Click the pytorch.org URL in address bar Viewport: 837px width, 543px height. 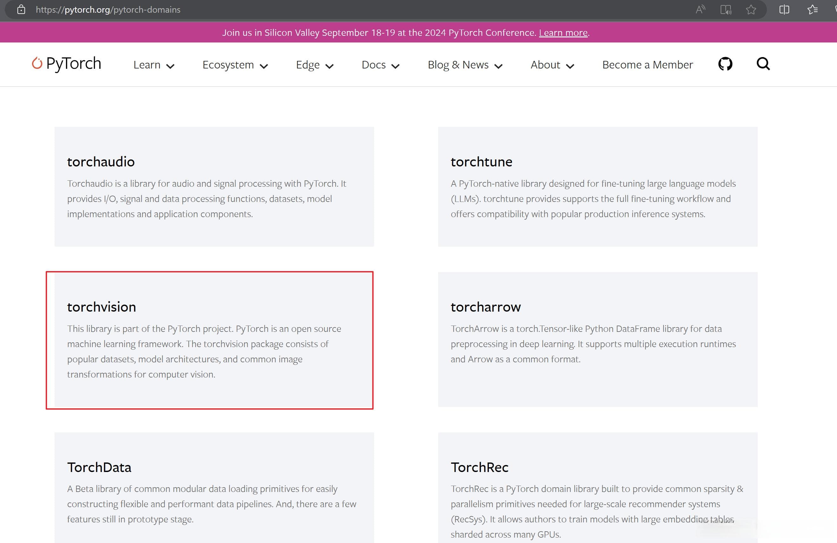(x=108, y=10)
